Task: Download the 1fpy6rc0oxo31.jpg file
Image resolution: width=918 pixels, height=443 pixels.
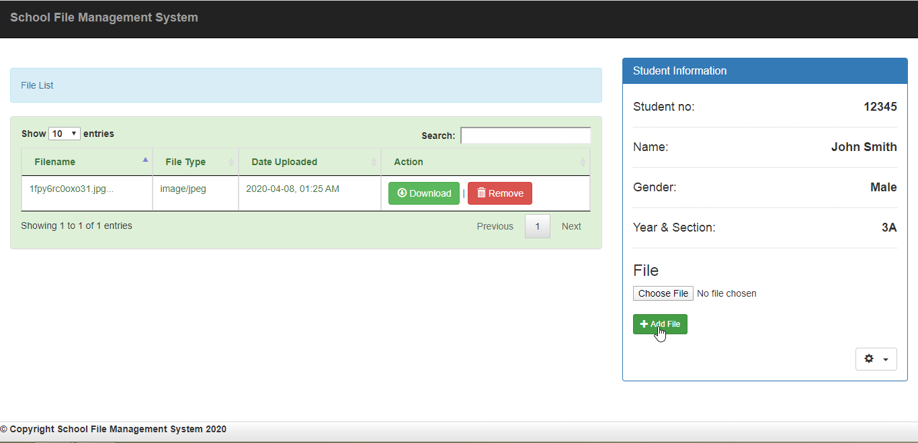Action: pyautogui.click(x=423, y=193)
